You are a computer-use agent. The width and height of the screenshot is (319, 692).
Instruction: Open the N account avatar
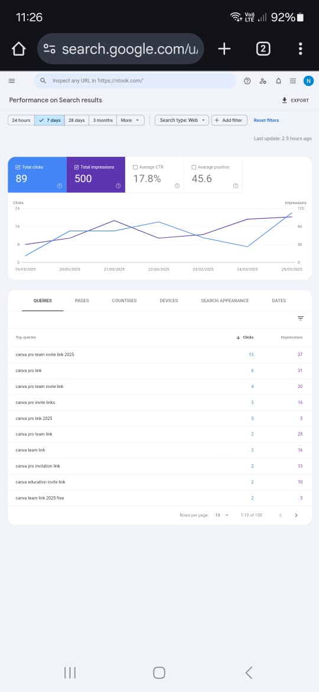point(308,81)
